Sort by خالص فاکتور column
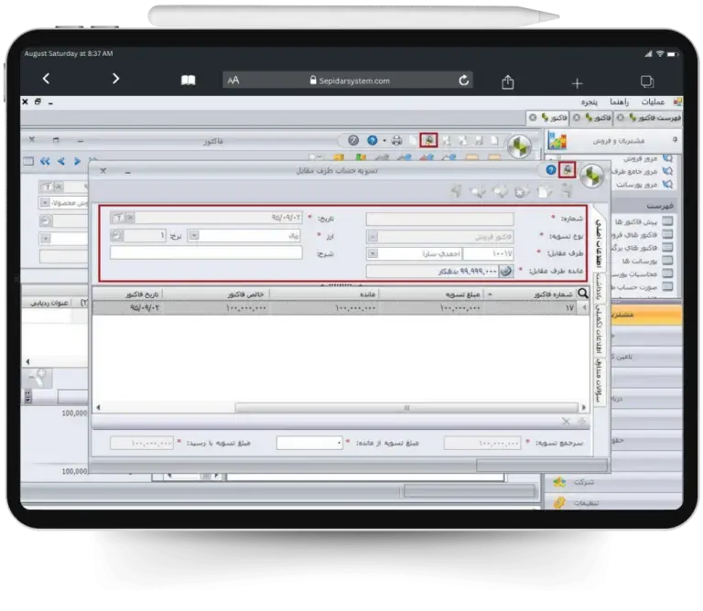The height and width of the screenshot is (611, 703). pyautogui.click(x=216, y=295)
